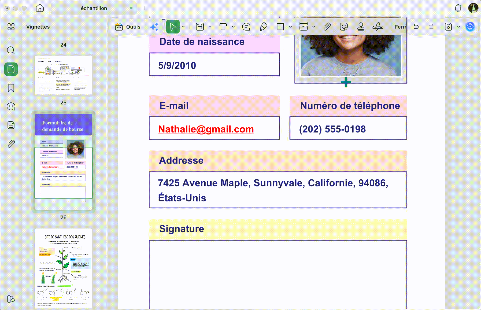Click the Date de naissance label
481x310 pixels.
(202, 42)
